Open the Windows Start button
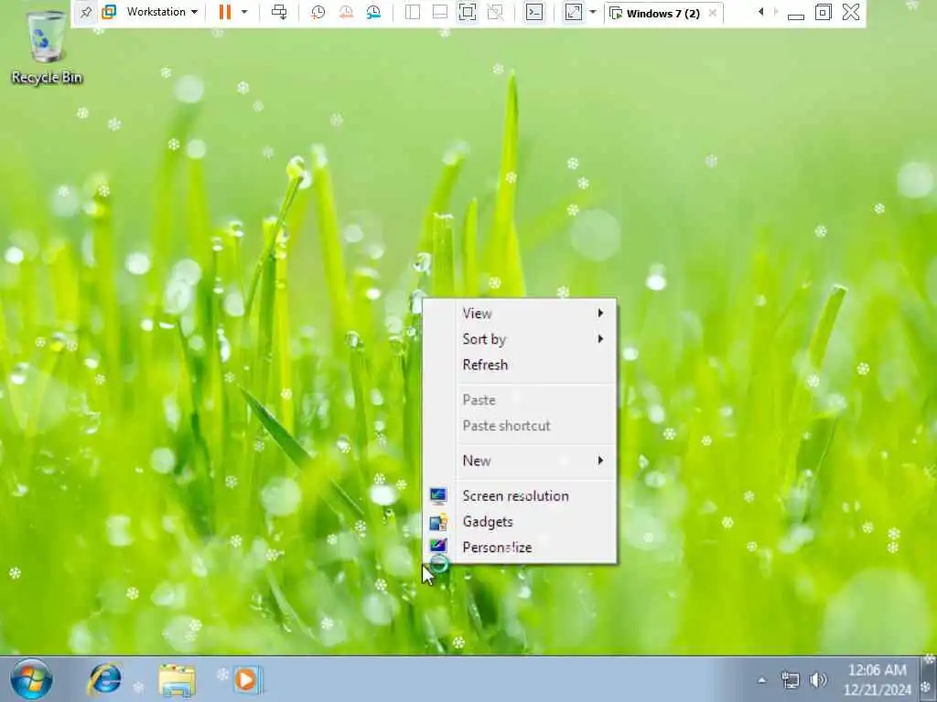Image resolution: width=937 pixels, height=702 pixels. [x=31, y=679]
